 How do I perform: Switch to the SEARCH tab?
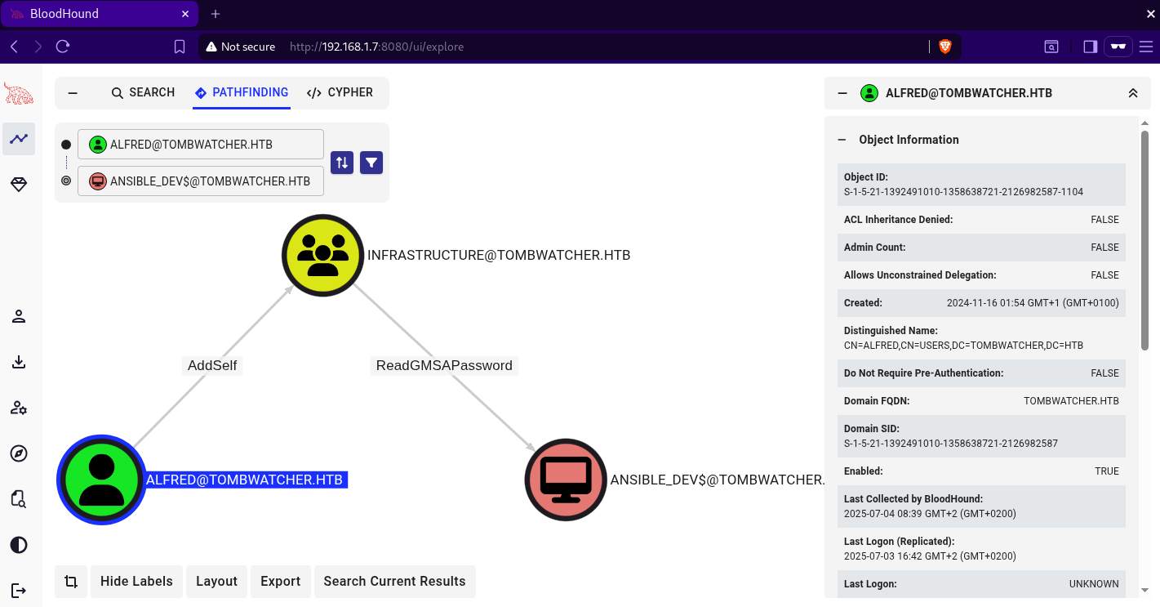pyautogui.click(x=143, y=93)
